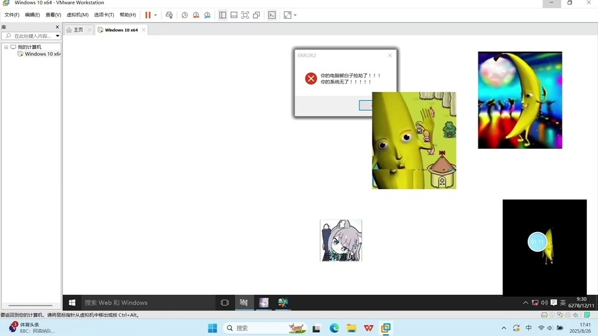The image size is (598, 336).
Task: Open the host Windows 11 Start menu
Action: click(x=212, y=328)
